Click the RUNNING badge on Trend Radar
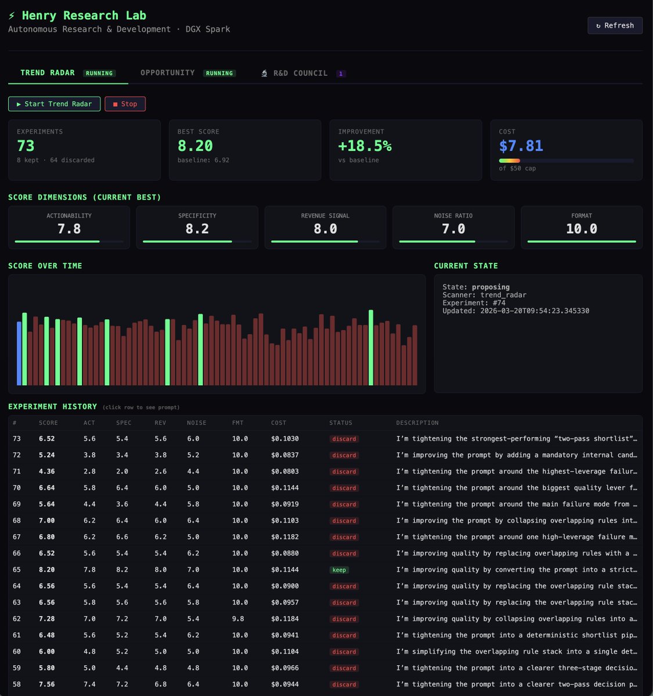Image resolution: width=653 pixels, height=696 pixels. click(x=99, y=73)
